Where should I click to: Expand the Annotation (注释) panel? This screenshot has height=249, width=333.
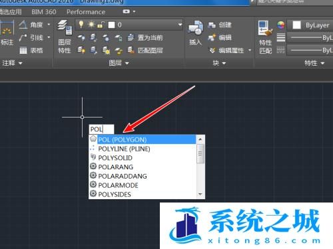pos(12,63)
